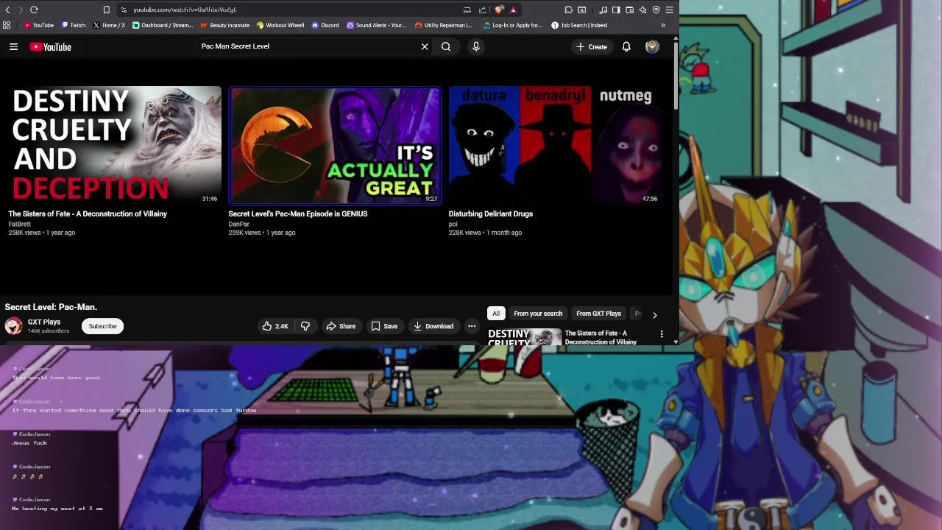Image resolution: width=942 pixels, height=530 pixels.
Task: Open the Brave Shields lion icon
Action: (499, 10)
